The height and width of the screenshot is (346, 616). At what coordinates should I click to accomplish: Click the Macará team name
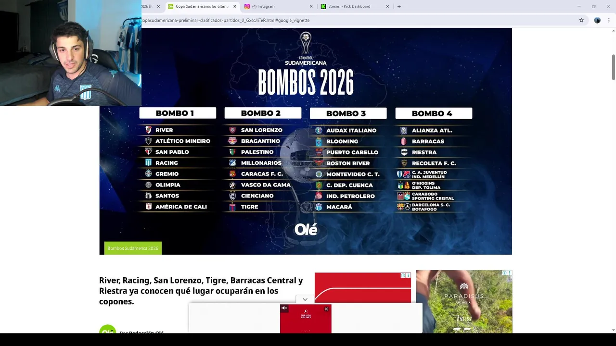339,207
